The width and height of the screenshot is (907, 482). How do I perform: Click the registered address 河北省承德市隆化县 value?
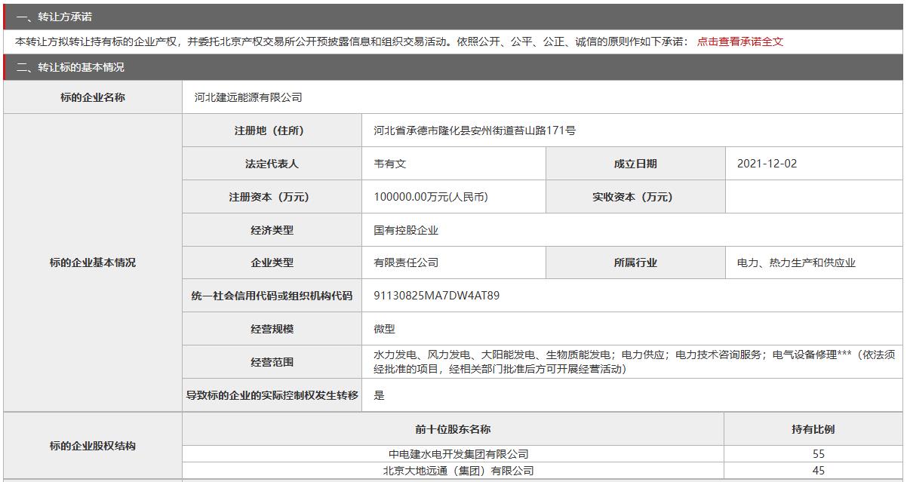click(474, 130)
